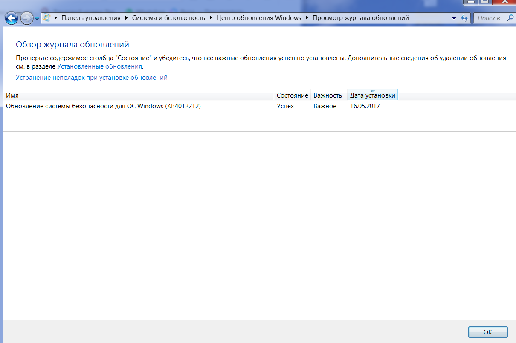516x343 pixels.
Task: Minimize the window using the title bar button
Action: (470, 2)
